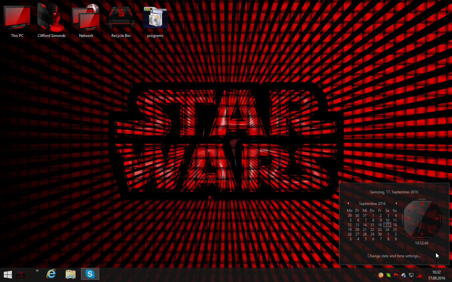Viewport: 452px width, 282px height.
Task: Click the taskbar clock showing 10:32
Action: click(436, 274)
